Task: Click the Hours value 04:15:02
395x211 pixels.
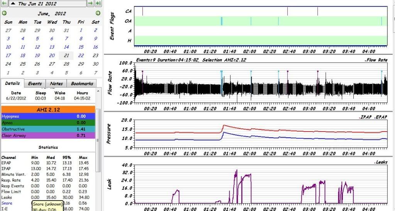Action: tap(82, 98)
